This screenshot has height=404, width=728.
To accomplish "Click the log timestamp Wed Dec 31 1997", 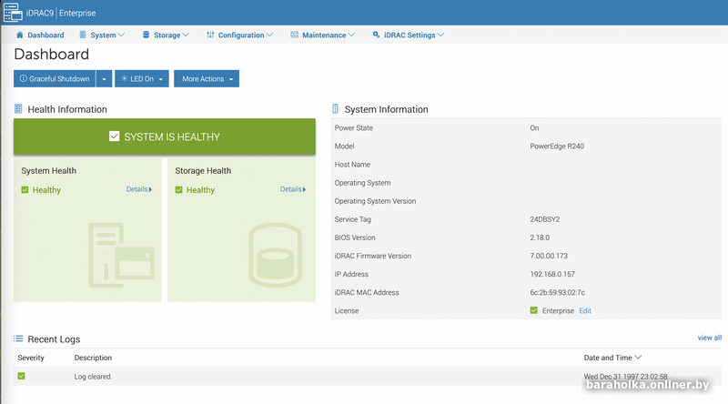I will 625,376.
